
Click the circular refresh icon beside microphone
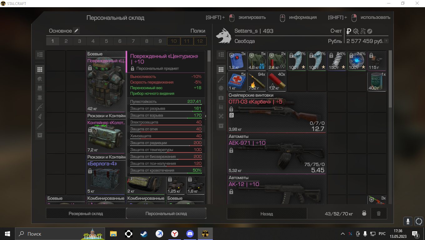419,221
